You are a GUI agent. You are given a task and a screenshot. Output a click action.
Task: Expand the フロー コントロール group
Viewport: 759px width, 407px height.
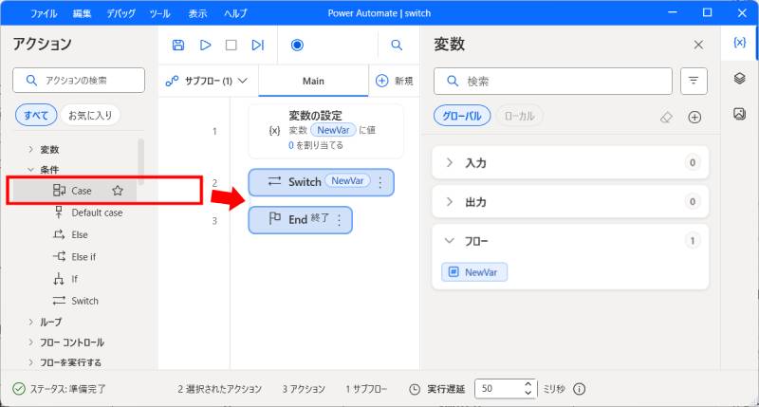click(30, 342)
